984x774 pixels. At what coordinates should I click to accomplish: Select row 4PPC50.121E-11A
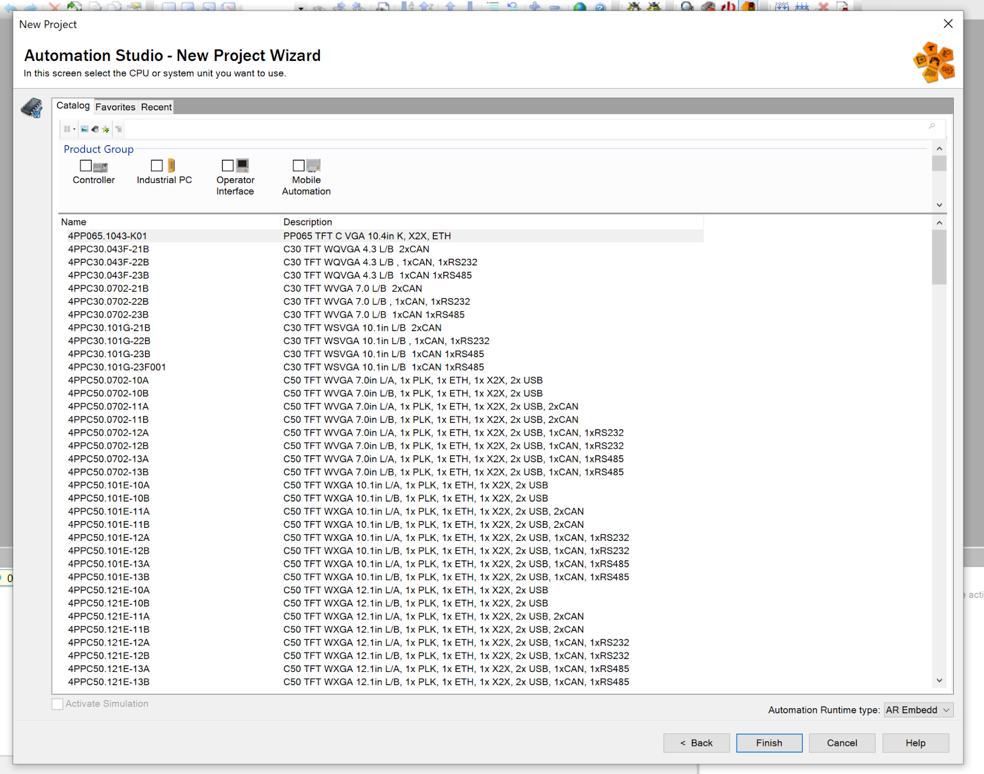(381, 616)
